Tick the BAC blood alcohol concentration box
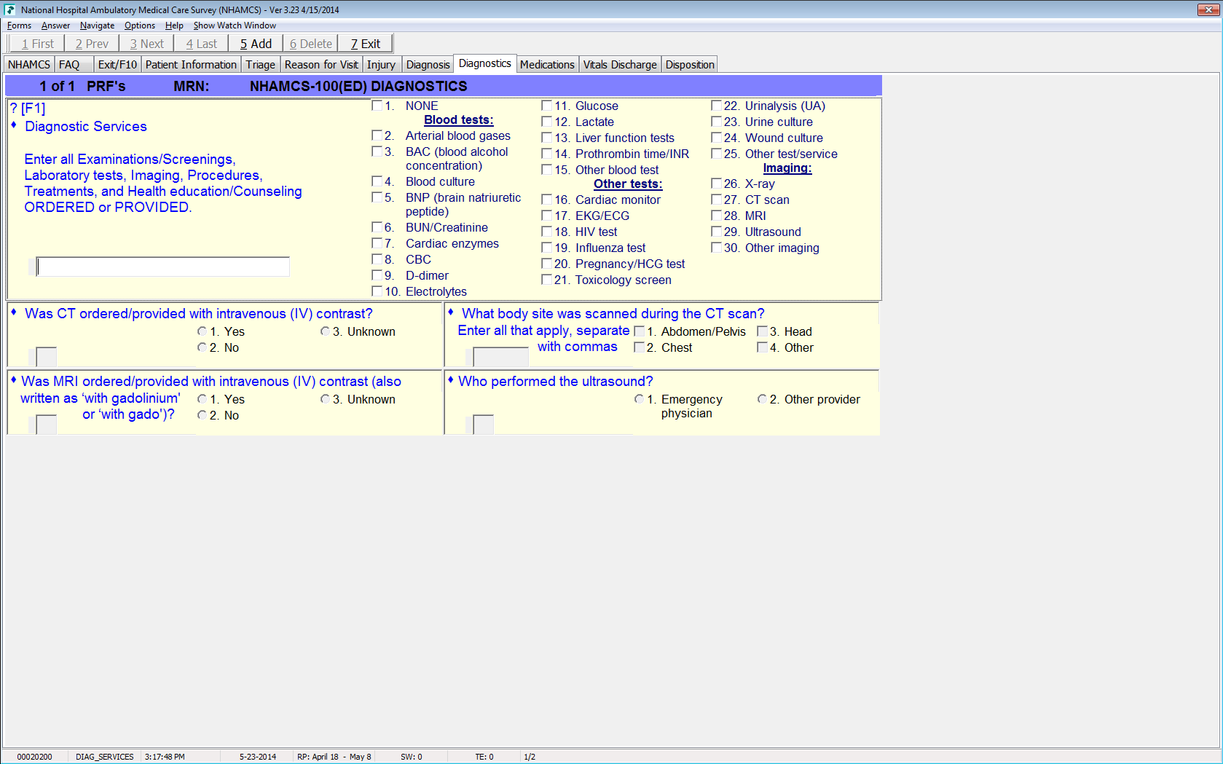The width and height of the screenshot is (1223, 764). pos(377,151)
